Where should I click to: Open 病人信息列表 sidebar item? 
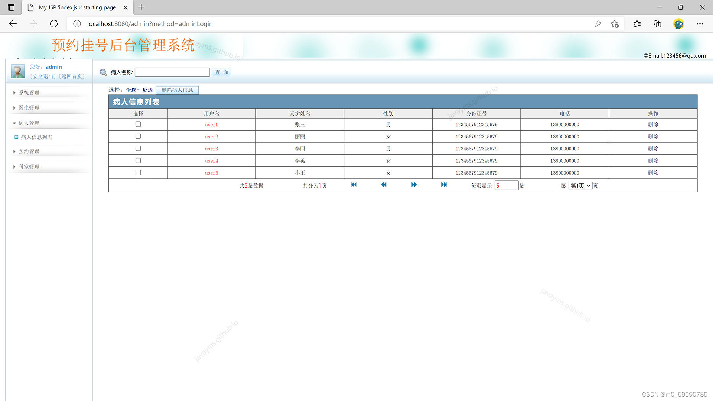[36, 137]
